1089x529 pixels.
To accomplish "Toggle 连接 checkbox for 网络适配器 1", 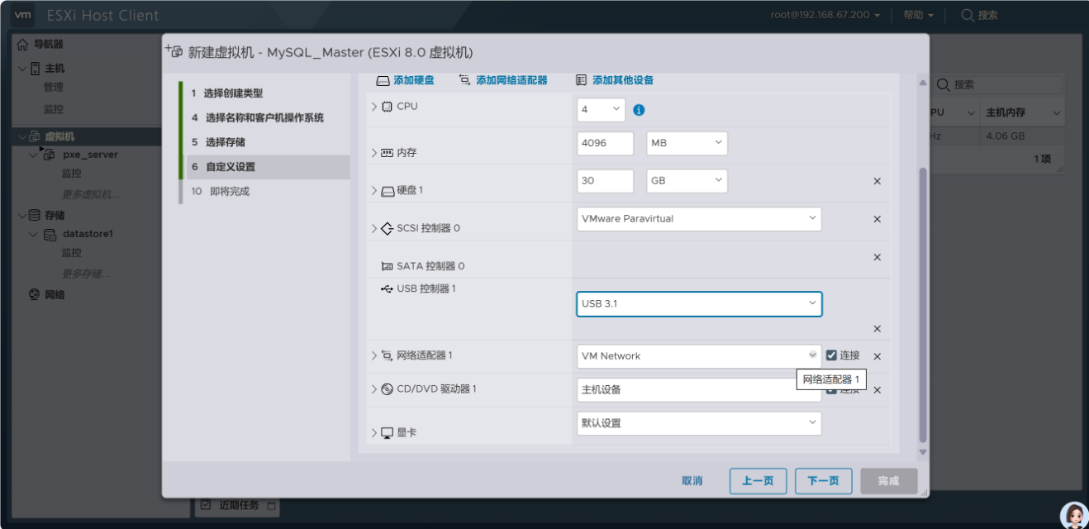I will point(831,355).
